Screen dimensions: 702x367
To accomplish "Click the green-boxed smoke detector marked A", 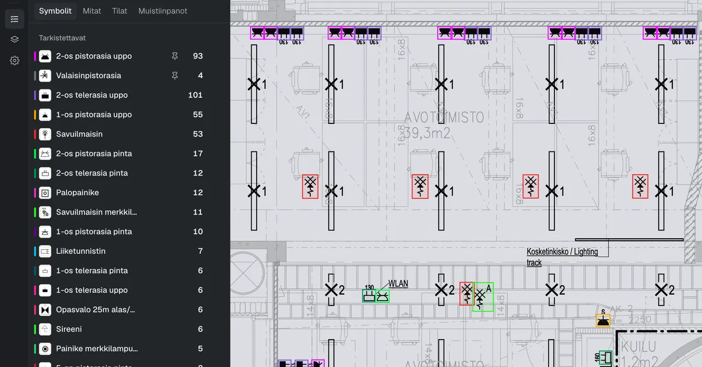I will [x=483, y=297].
